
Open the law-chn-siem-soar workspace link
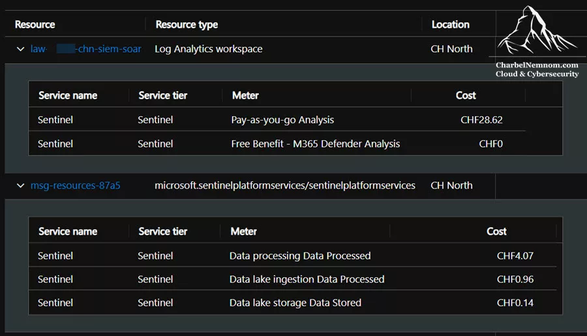(85, 49)
